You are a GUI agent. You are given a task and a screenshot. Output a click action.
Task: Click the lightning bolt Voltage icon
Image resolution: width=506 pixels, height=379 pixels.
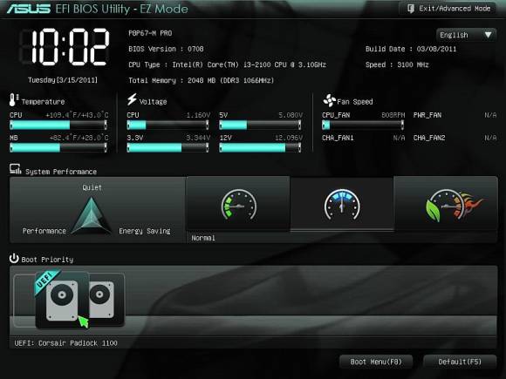pos(132,99)
